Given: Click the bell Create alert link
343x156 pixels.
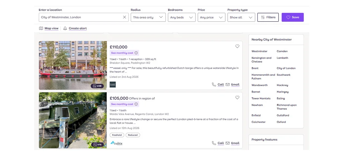Looking at the screenshot, I should click(x=75, y=28).
